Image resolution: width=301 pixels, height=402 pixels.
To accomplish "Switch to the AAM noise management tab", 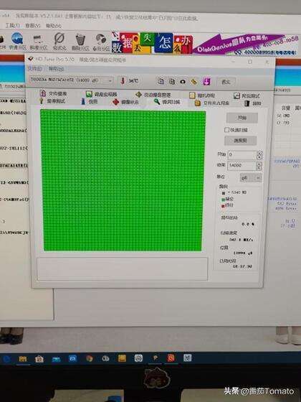I will pos(153,95).
